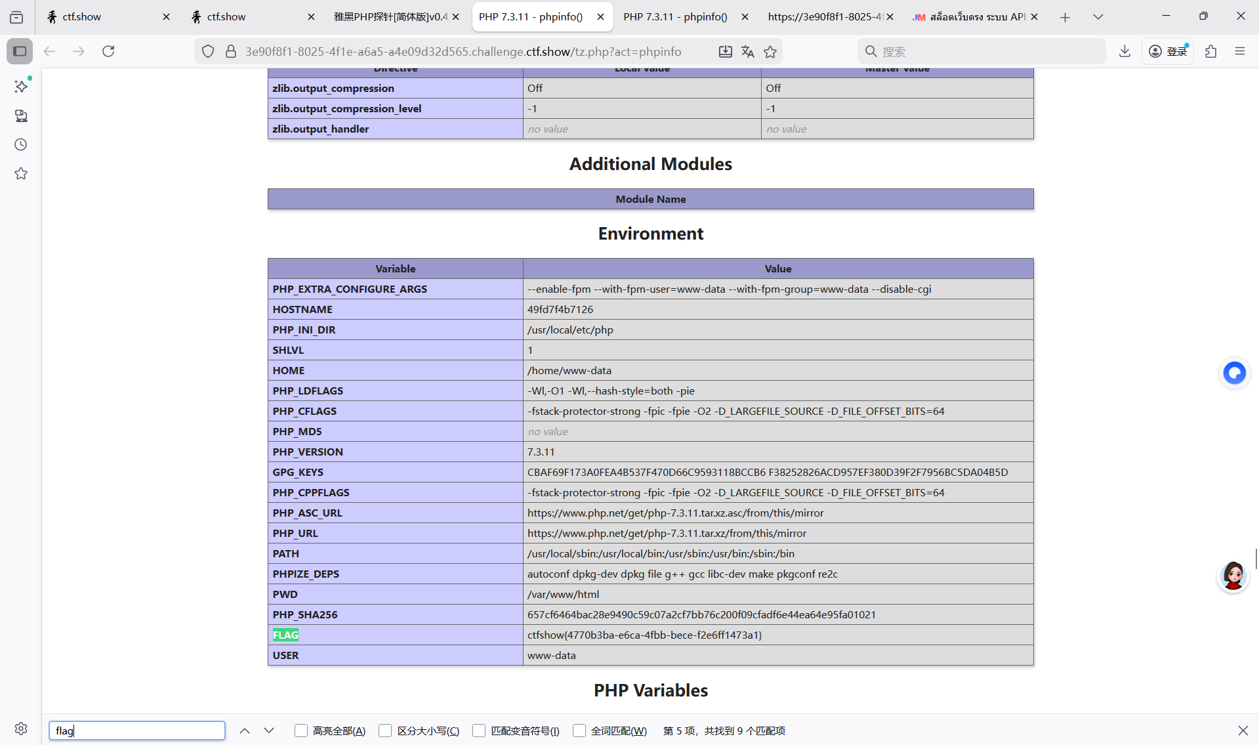Click the HOSTNAME value 49fd7f4b7126

coord(560,309)
